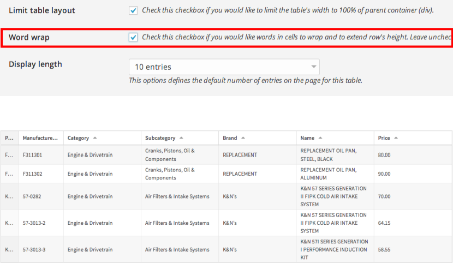The image size is (453, 263).
Task: Sort table by Price column arrow
Action: (x=396, y=138)
